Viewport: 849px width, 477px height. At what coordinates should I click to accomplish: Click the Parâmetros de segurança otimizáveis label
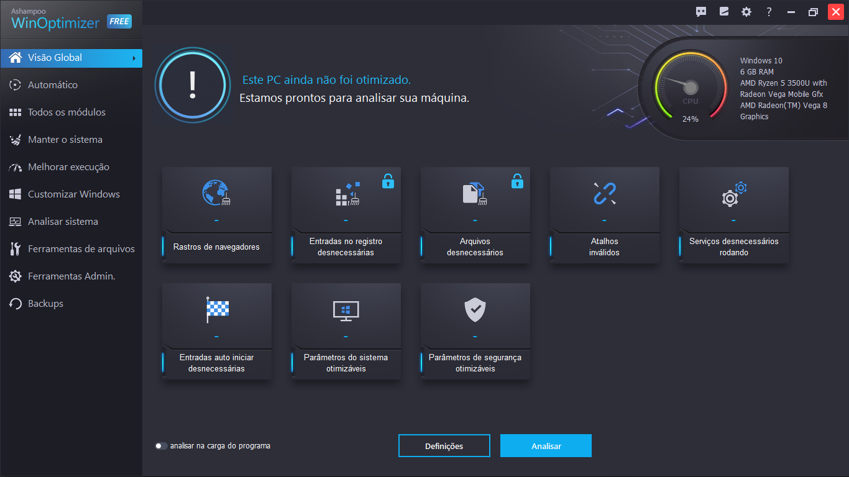click(x=475, y=363)
